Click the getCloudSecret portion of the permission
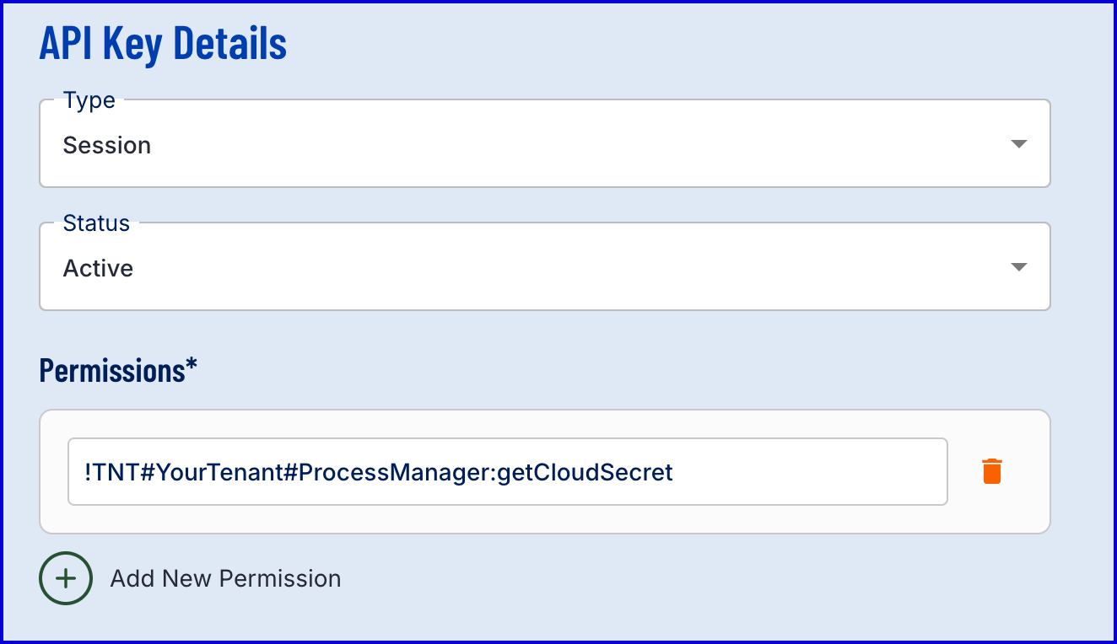 coord(585,472)
